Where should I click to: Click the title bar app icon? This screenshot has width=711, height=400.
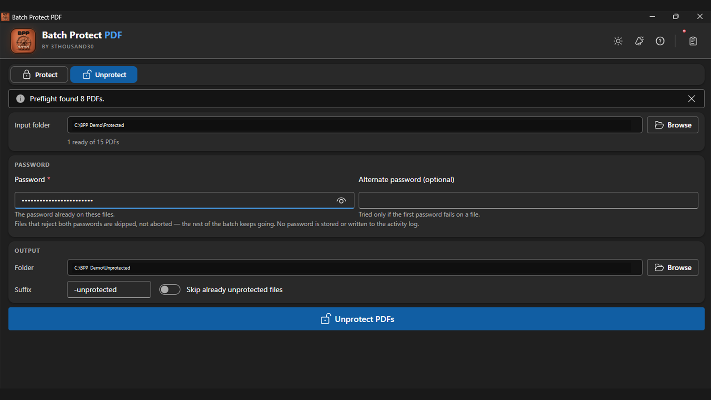(5, 17)
